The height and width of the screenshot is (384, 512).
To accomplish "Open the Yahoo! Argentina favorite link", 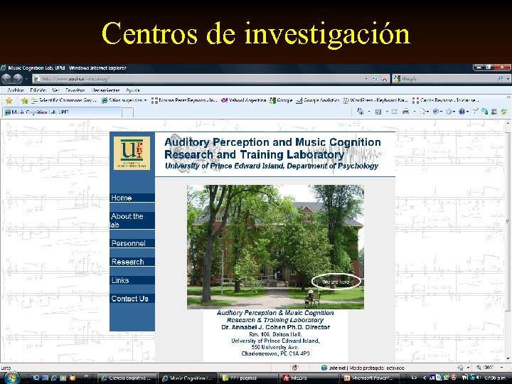I will tap(244, 100).
